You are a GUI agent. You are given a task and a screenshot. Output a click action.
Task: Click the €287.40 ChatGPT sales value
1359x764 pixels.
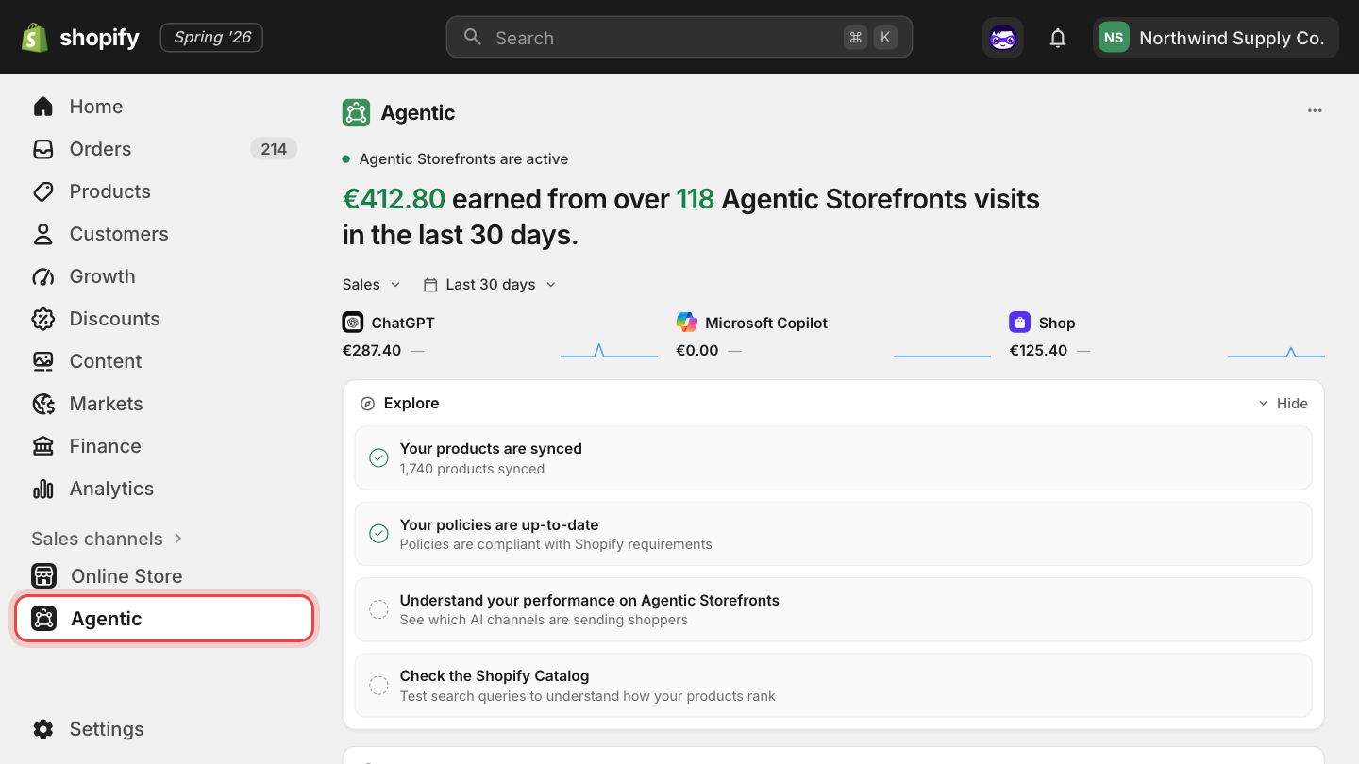[x=372, y=350]
